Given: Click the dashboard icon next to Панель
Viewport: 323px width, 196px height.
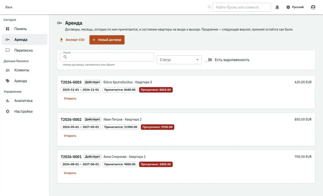Looking at the screenshot, I should click(x=8, y=29).
